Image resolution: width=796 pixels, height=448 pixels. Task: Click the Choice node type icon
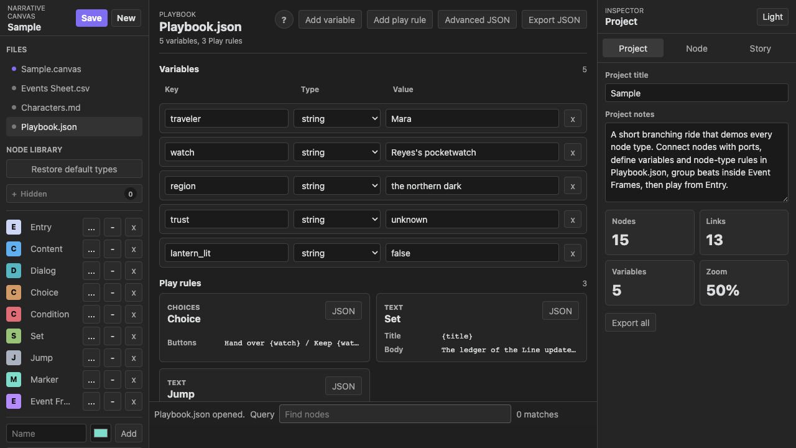(14, 292)
